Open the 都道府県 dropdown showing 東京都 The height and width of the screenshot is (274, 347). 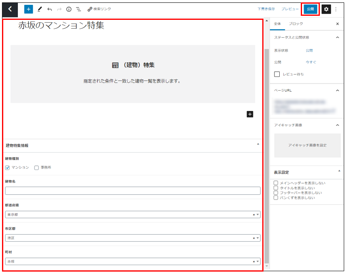(133, 215)
